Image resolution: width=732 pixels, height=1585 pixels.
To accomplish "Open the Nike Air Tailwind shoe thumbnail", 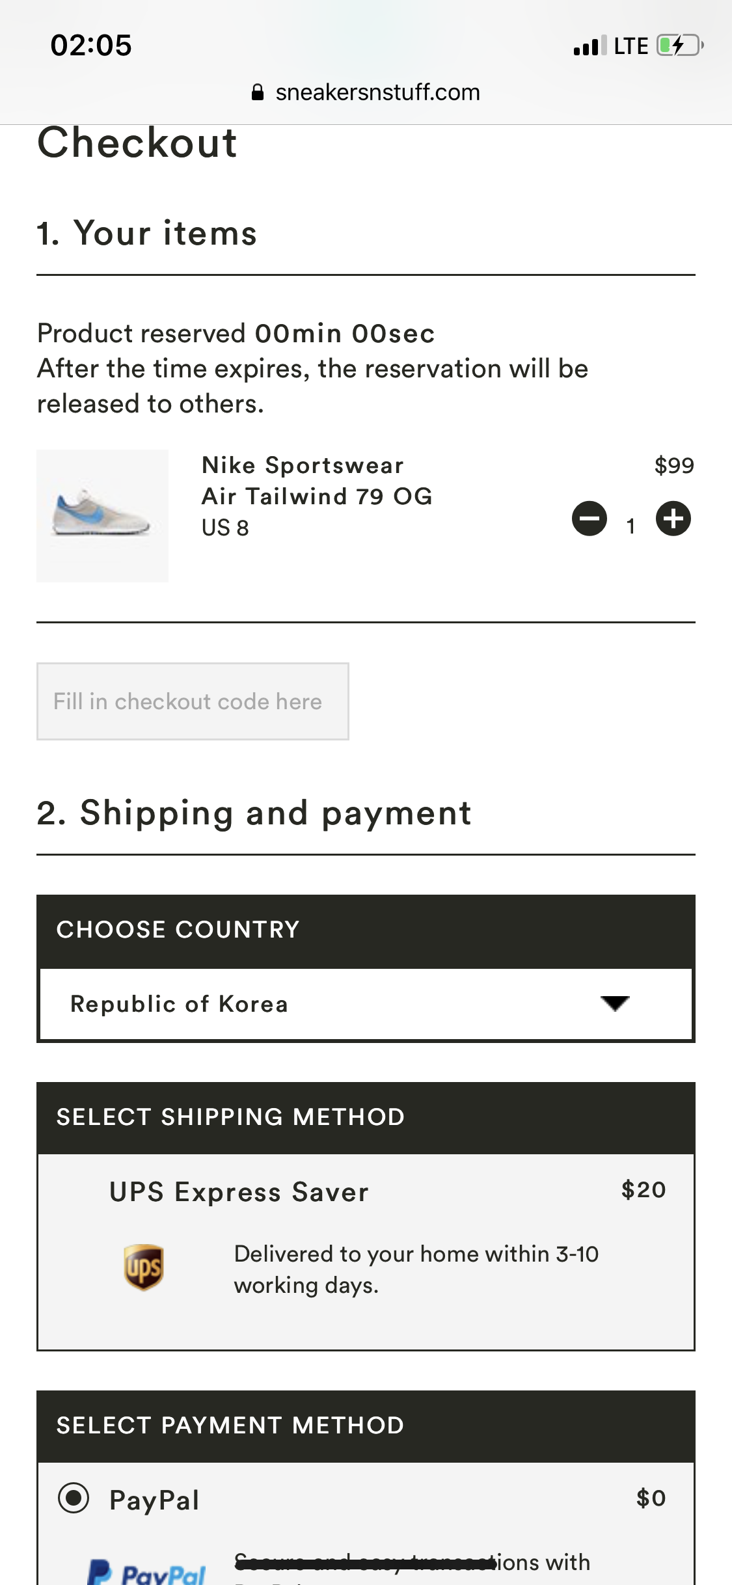I will click(x=102, y=515).
